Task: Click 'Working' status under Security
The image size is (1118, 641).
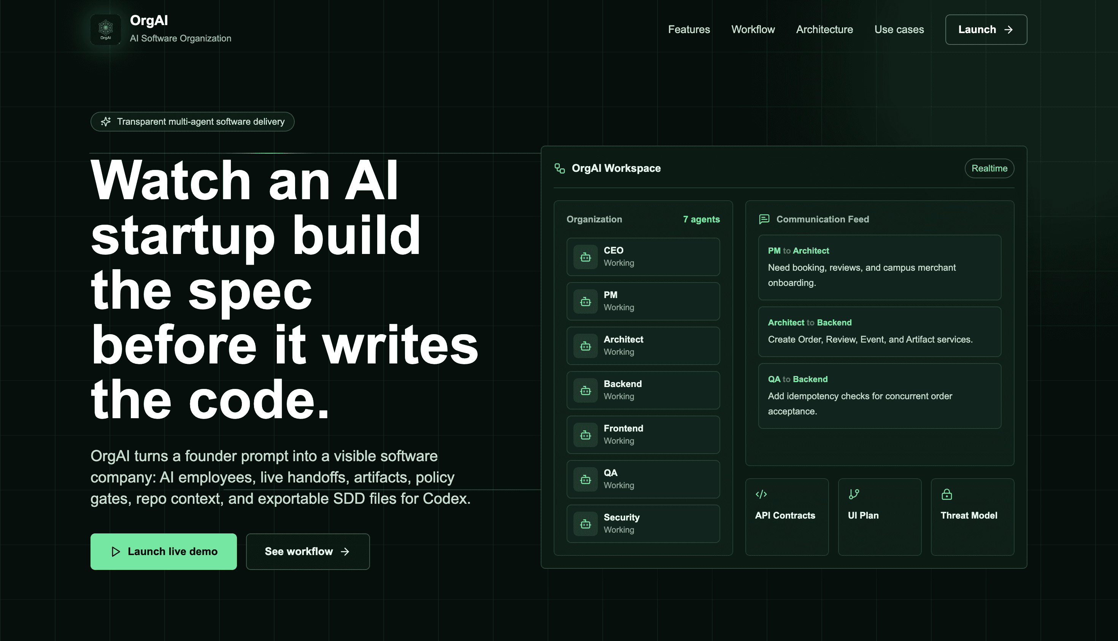Action: pos(619,530)
